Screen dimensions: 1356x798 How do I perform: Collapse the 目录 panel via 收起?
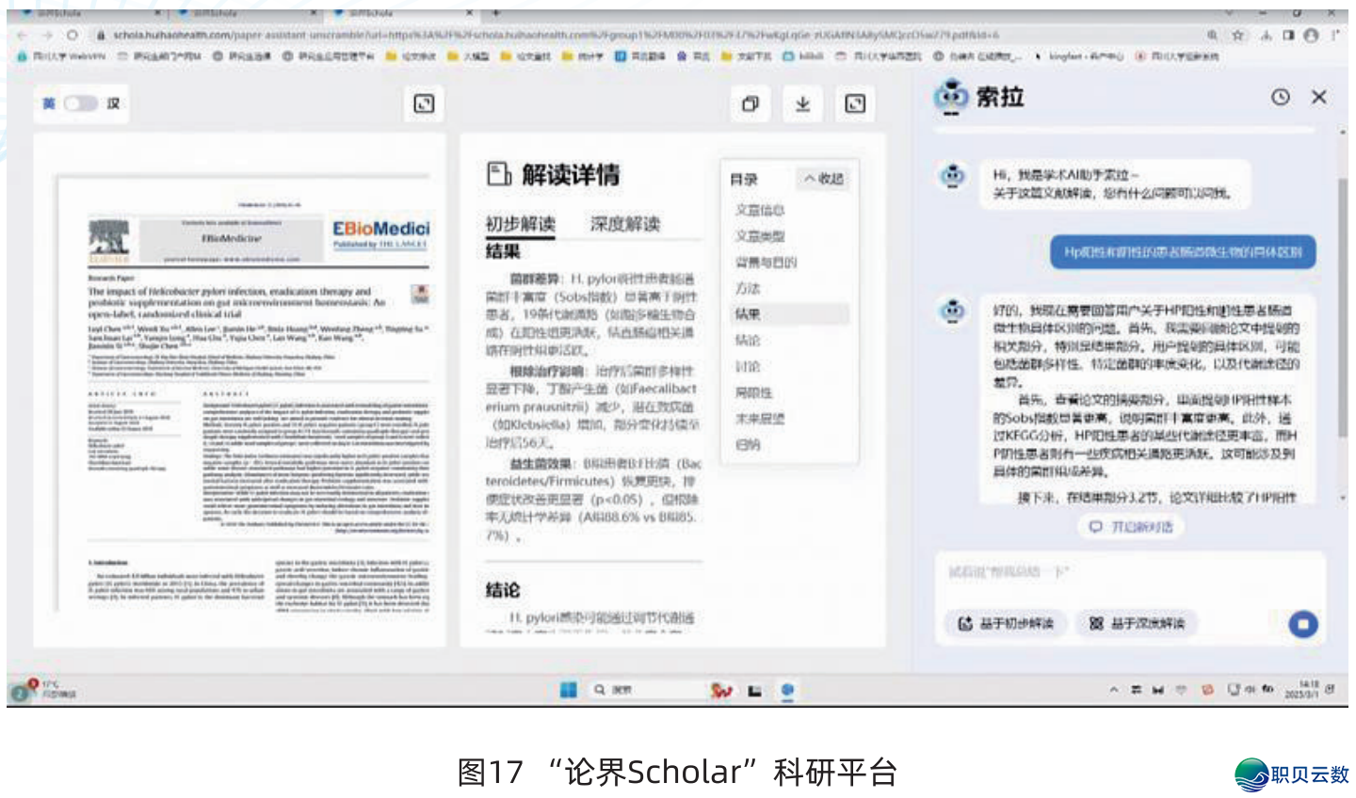pos(823,179)
